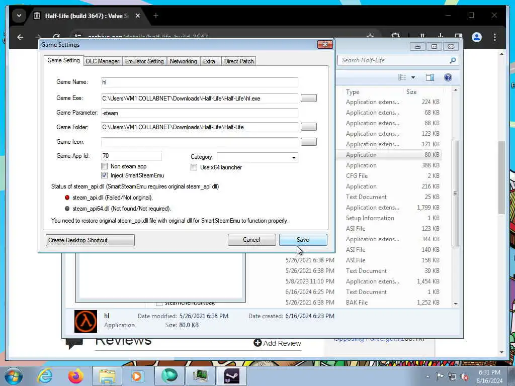515x386 pixels.
Task: Select the Game Setting tab
Action: point(63,60)
